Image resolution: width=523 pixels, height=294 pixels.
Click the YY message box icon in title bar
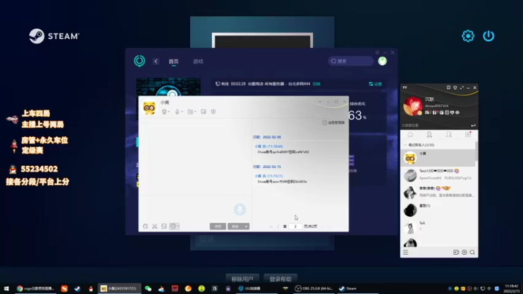448,88
